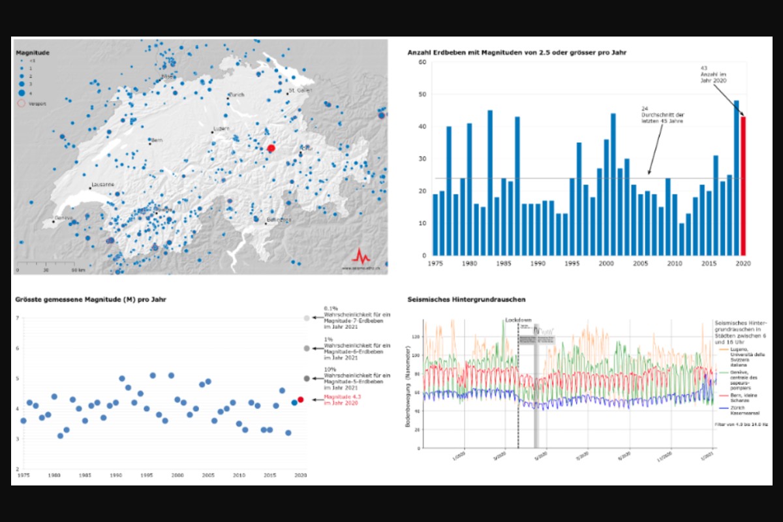The width and height of the screenshot is (783, 522).
Task: Click the 'Filter von 4.0 bis 14.0 Hz' note
Action: [741, 424]
